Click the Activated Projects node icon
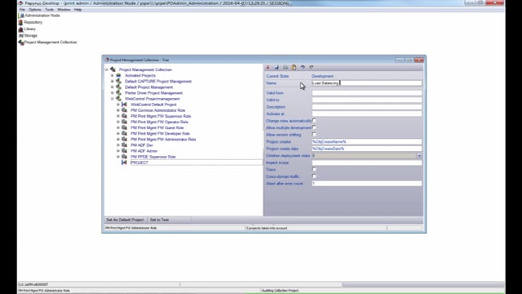522x294 pixels. [x=118, y=76]
